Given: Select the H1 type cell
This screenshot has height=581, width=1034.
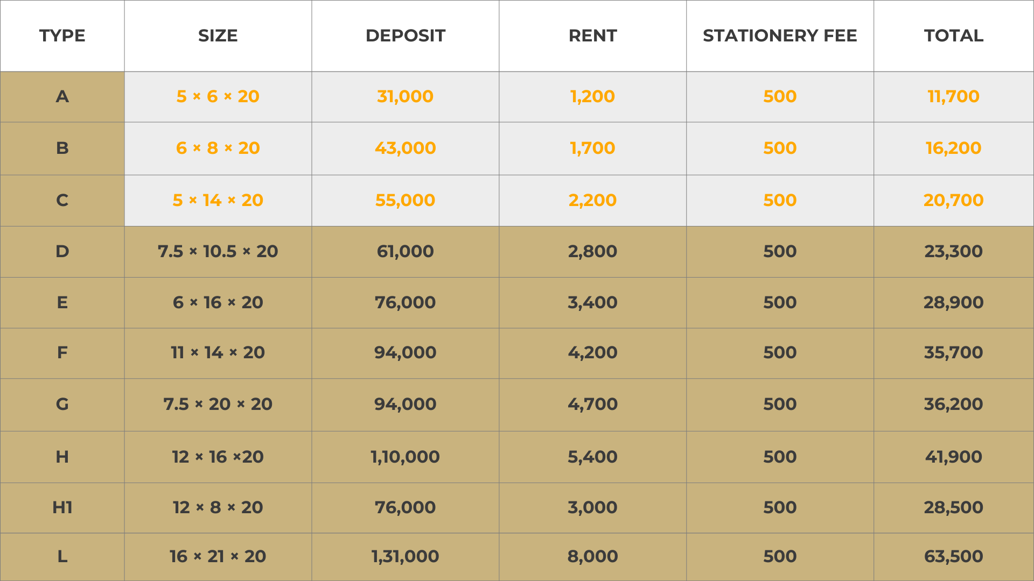Looking at the screenshot, I should 62,507.
